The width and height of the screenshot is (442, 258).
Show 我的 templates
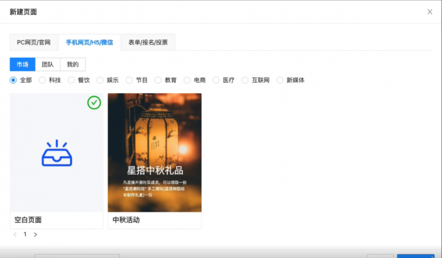pyautogui.click(x=73, y=64)
